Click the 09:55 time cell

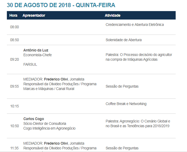tap(15, 86)
